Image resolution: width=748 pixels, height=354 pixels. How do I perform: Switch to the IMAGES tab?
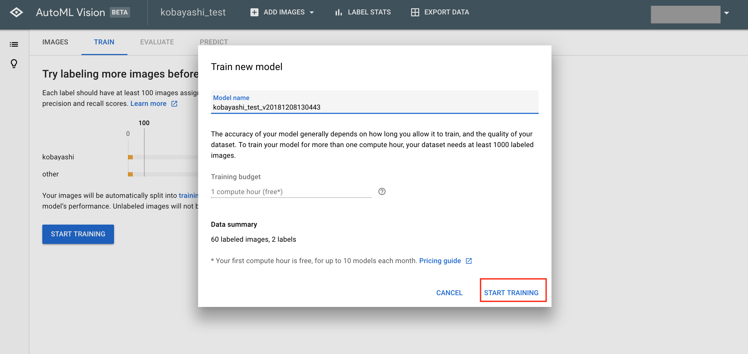coord(55,42)
